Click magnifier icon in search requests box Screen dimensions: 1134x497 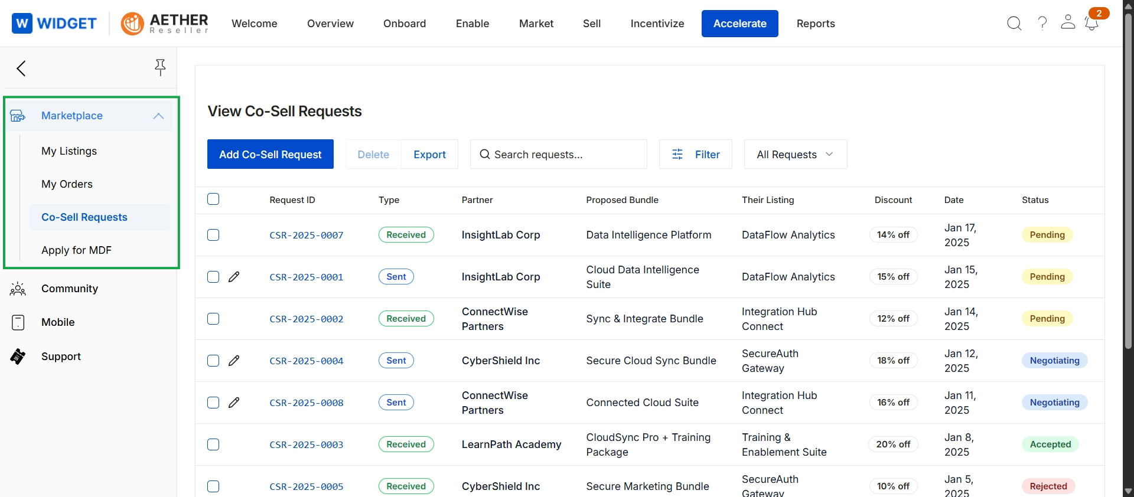coord(484,154)
